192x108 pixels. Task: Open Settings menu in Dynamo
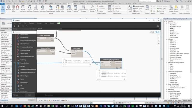coord(39,23)
